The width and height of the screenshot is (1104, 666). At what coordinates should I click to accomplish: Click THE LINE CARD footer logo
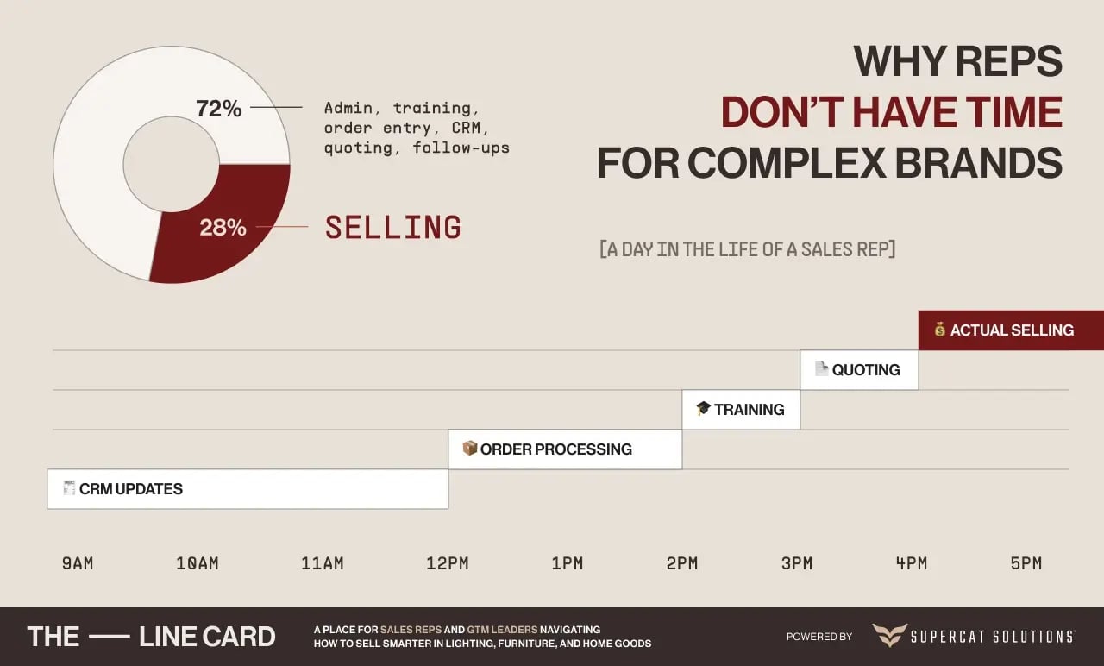point(151,637)
